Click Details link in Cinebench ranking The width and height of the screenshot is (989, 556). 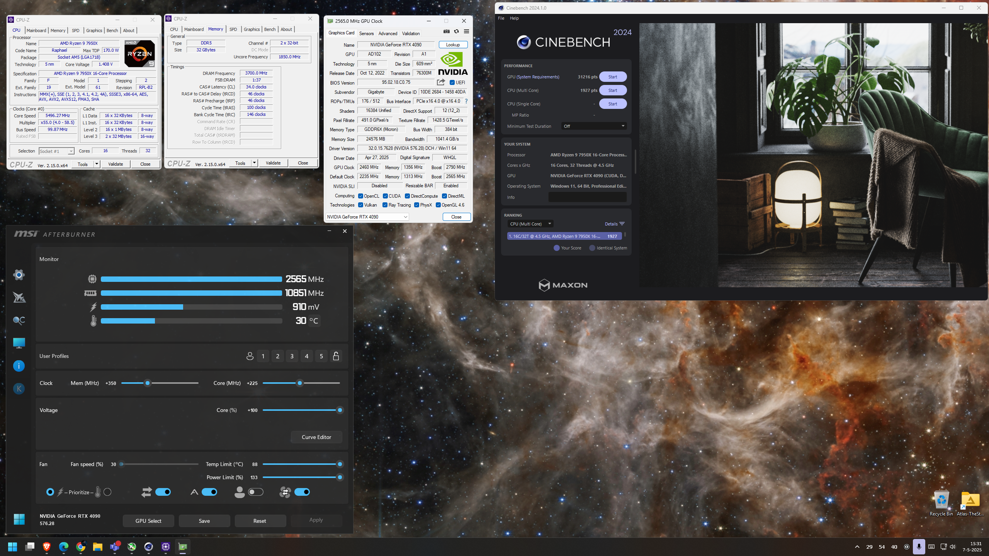614,224
